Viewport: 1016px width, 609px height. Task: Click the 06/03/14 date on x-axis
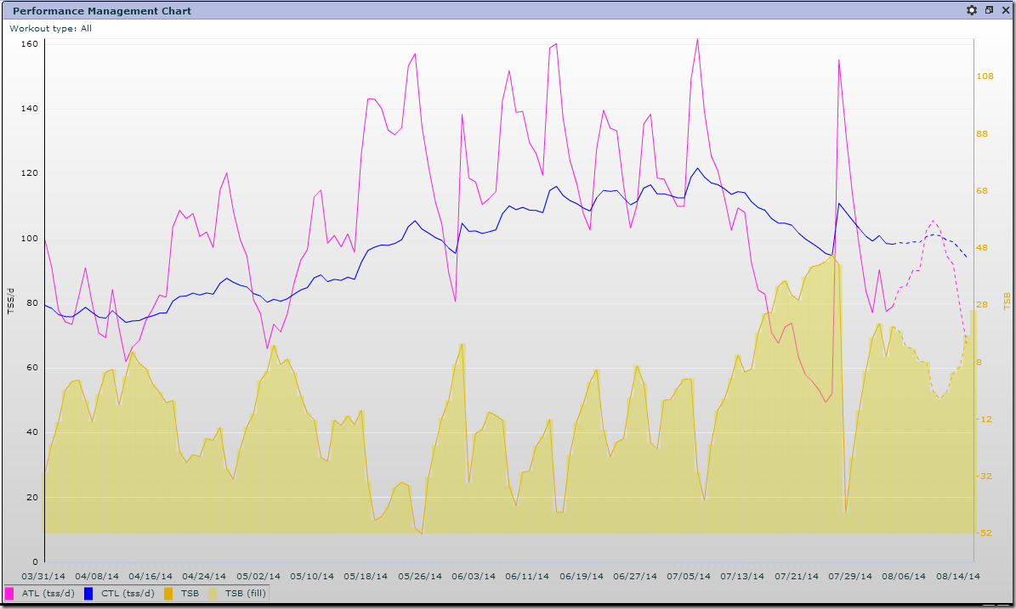(x=474, y=576)
